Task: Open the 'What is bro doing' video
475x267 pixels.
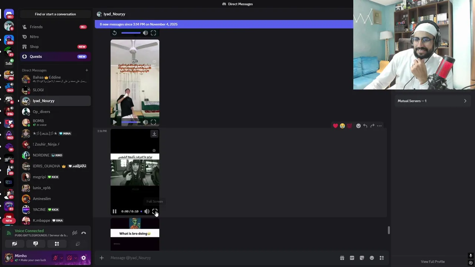Action: (135, 234)
